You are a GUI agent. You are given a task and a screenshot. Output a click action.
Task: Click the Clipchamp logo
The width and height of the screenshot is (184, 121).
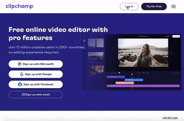click(19, 6)
